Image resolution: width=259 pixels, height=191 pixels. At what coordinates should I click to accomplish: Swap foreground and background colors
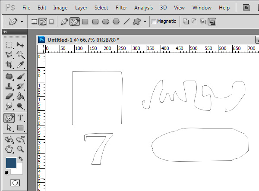pos(20,159)
